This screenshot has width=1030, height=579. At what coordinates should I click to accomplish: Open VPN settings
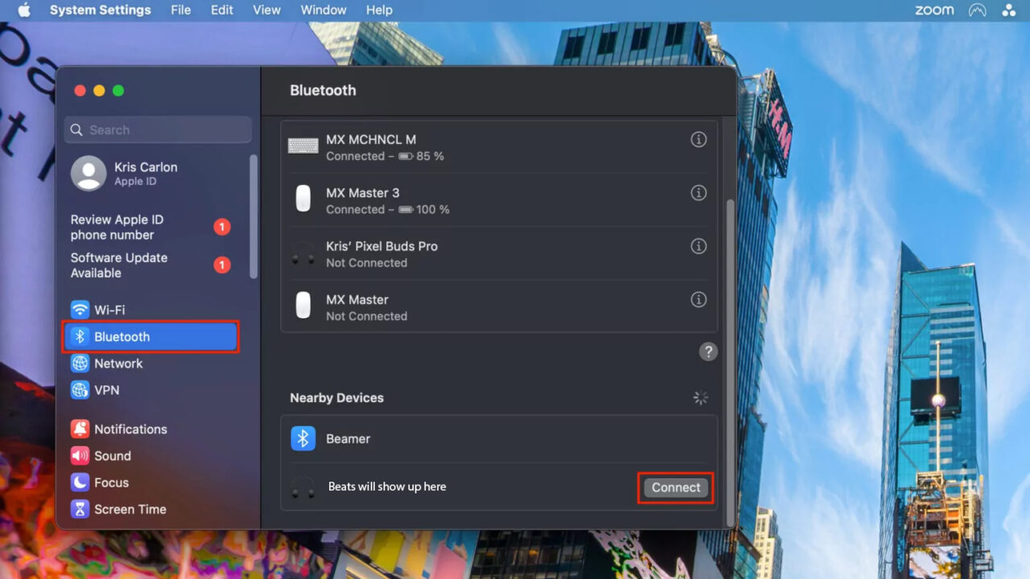(105, 390)
